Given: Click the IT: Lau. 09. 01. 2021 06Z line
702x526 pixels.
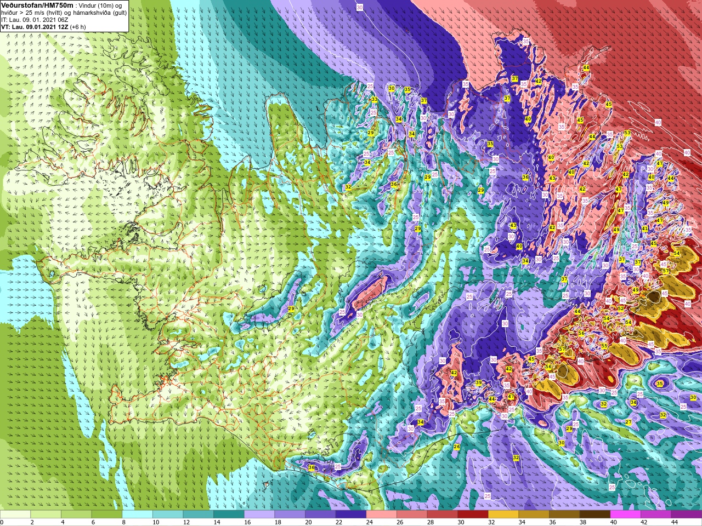Looking at the screenshot, I should click(35, 19).
